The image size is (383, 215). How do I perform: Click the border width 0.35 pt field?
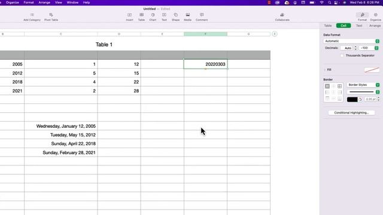tap(370, 99)
